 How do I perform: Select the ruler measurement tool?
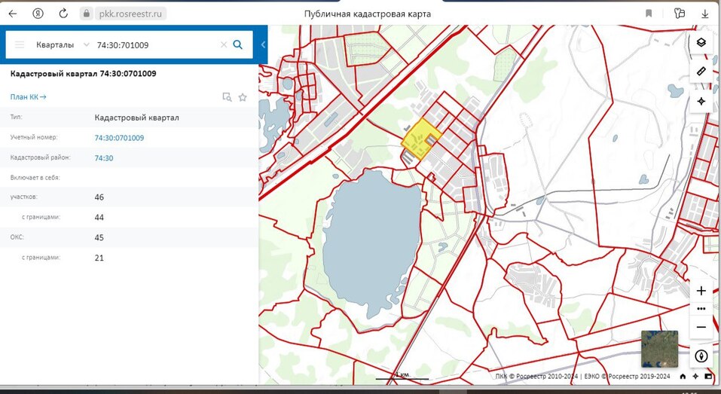(x=701, y=71)
